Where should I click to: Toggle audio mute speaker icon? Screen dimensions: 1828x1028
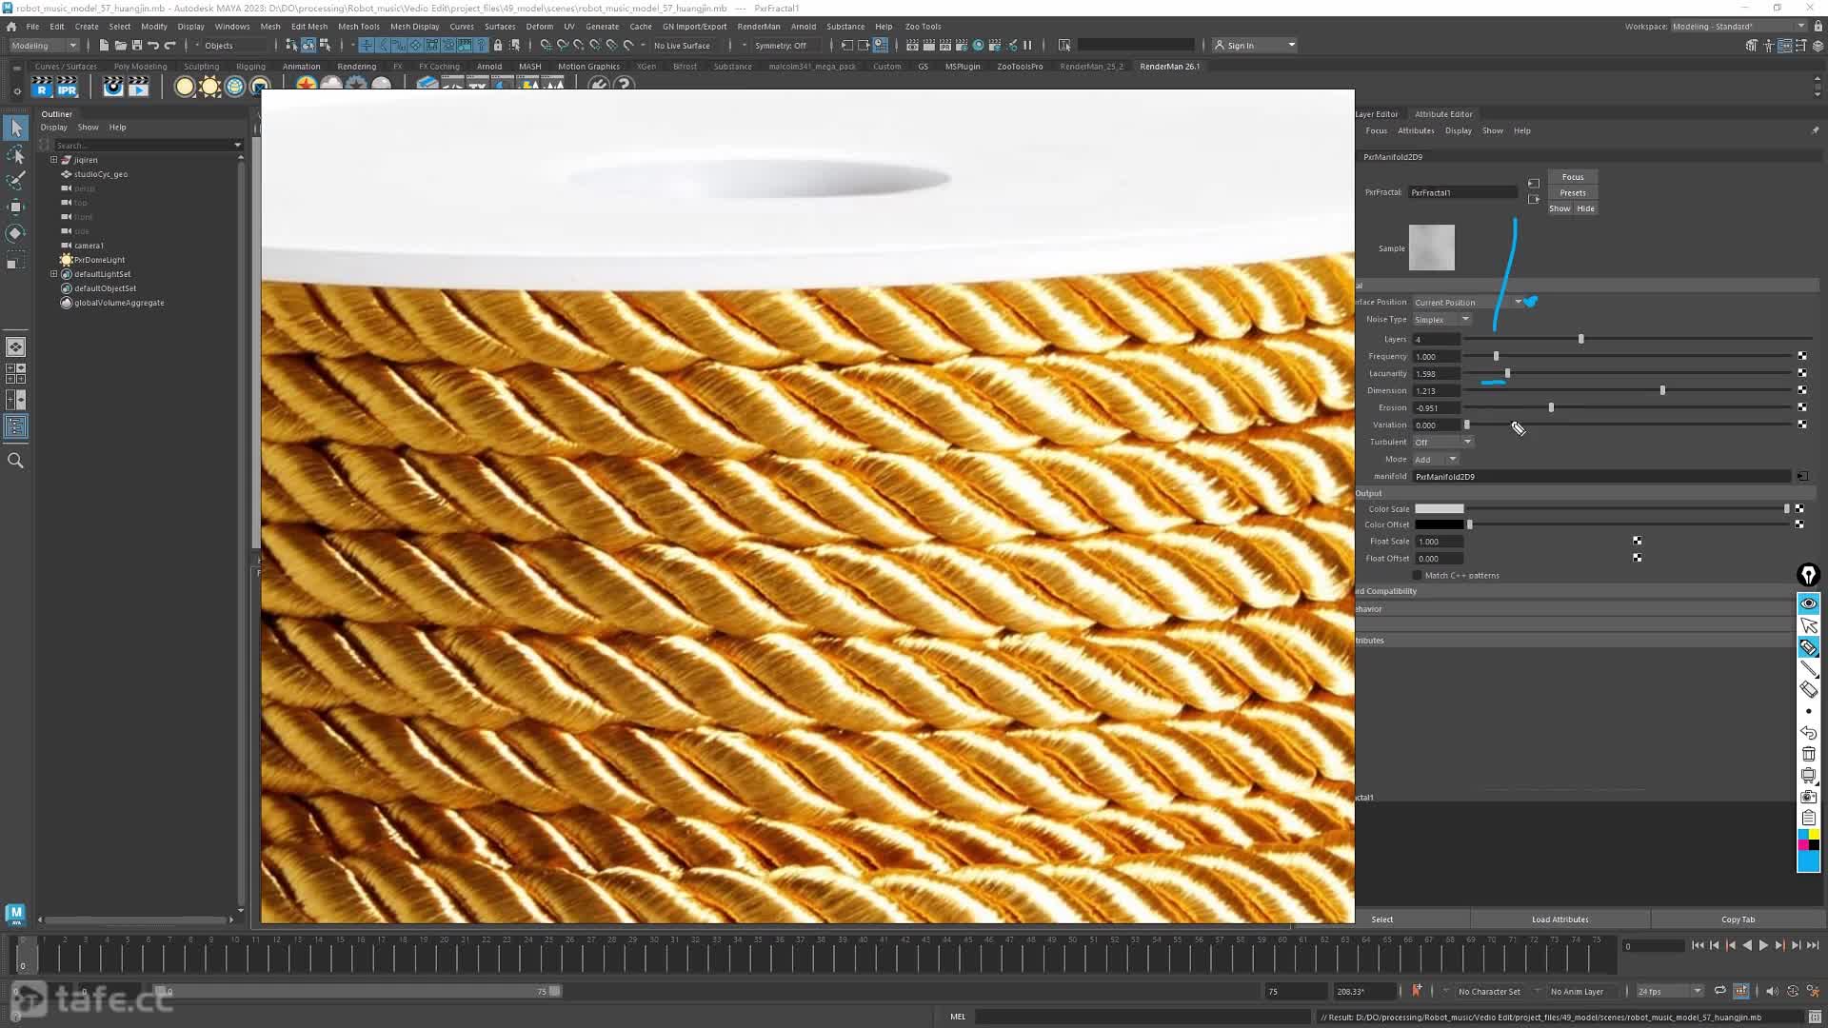pyautogui.click(x=1772, y=991)
